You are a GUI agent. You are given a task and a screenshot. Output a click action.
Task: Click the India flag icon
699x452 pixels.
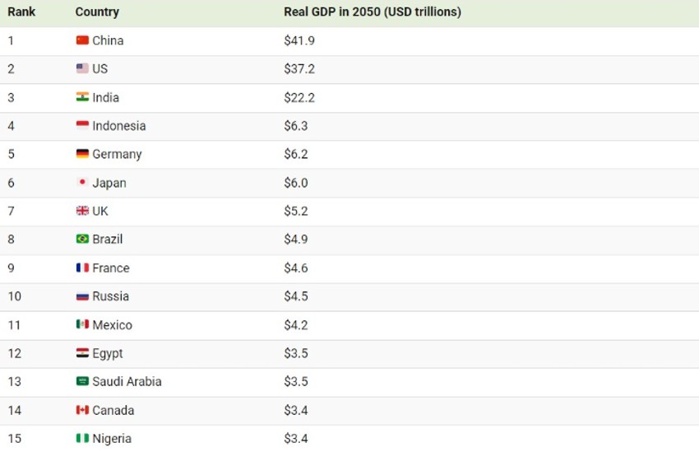tap(82, 97)
